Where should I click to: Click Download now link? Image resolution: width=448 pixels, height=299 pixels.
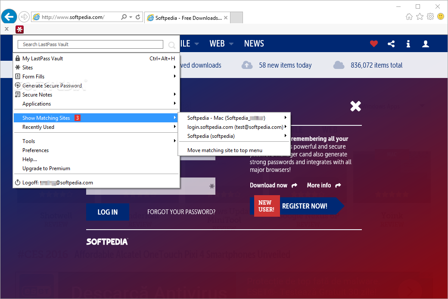point(274,185)
